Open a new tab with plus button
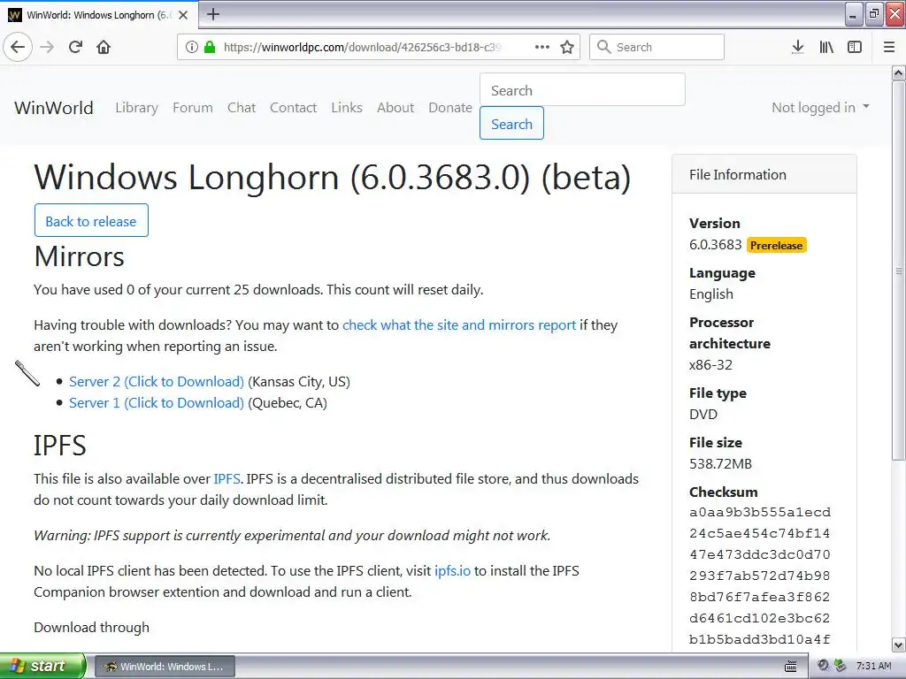906x679 pixels. pyautogui.click(x=212, y=14)
